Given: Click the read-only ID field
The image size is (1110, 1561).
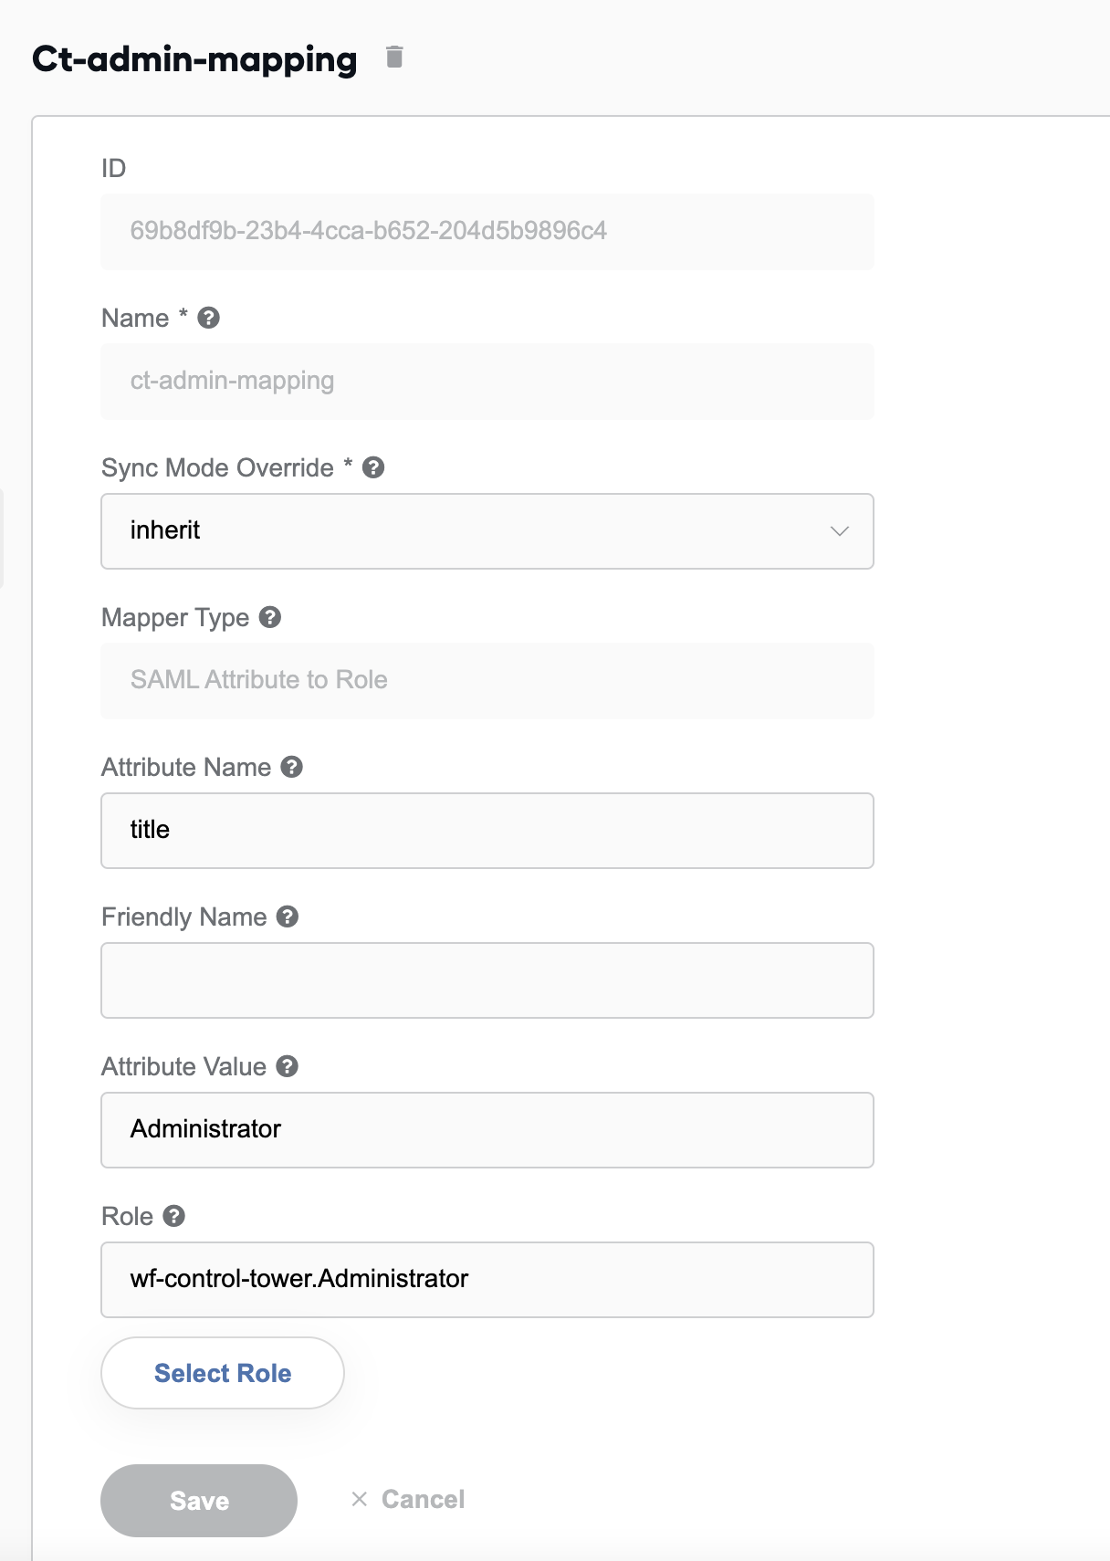Looking at the screenshot, I should coord(487,232).
